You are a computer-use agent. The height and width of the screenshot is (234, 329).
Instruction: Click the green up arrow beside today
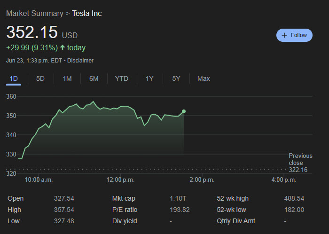(x=63, y=48)
